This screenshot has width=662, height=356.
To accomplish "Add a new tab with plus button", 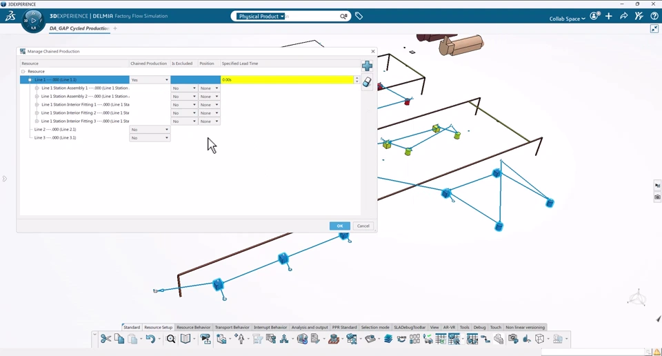I will [115, 28].
